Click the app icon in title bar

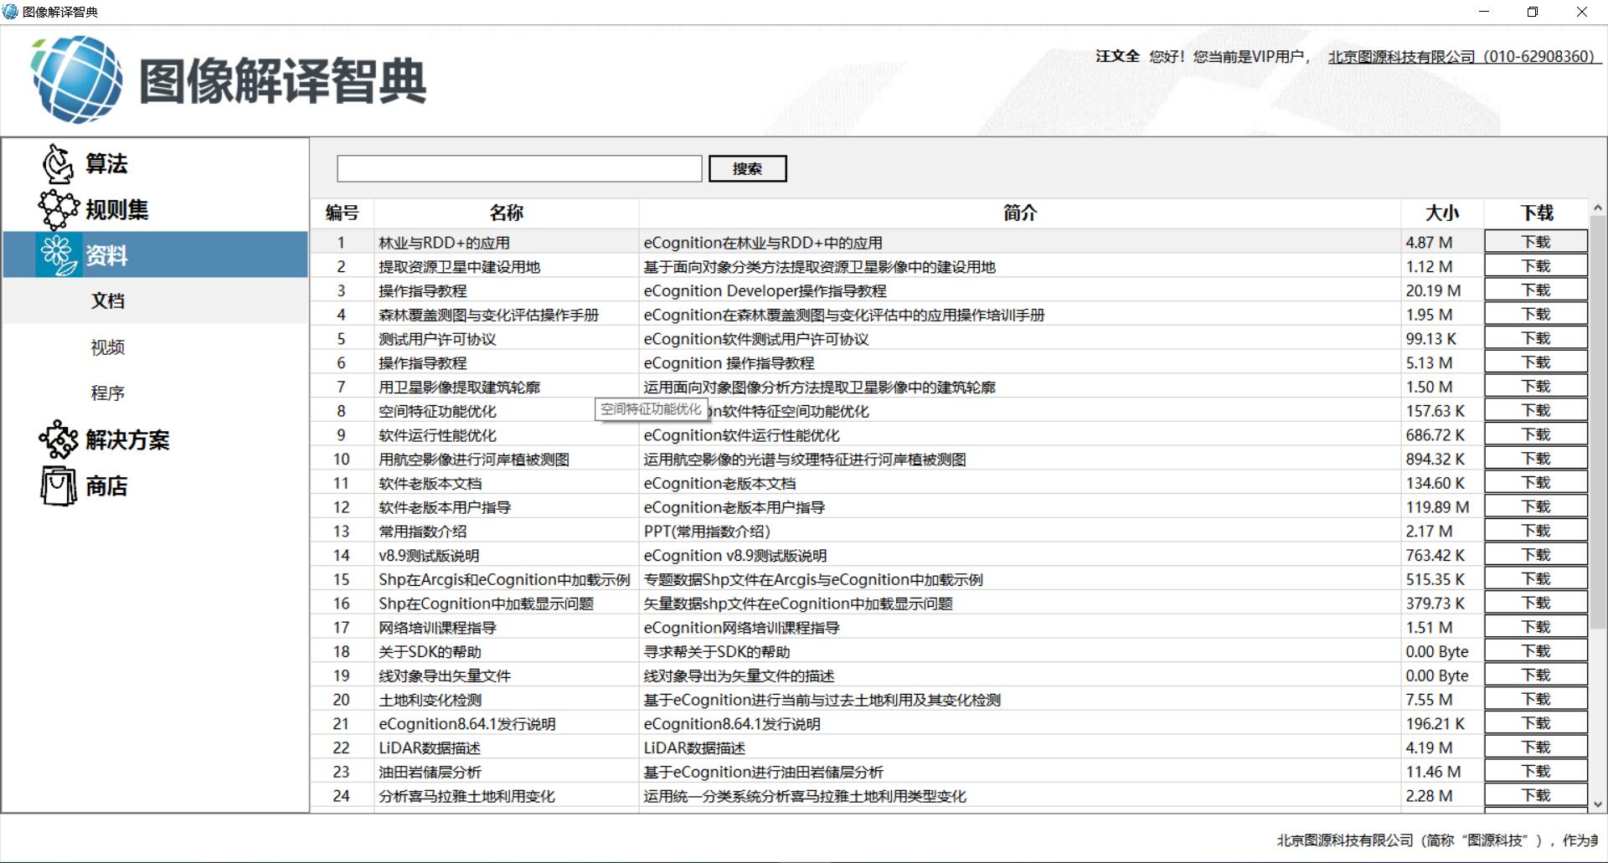click(11, 12)
